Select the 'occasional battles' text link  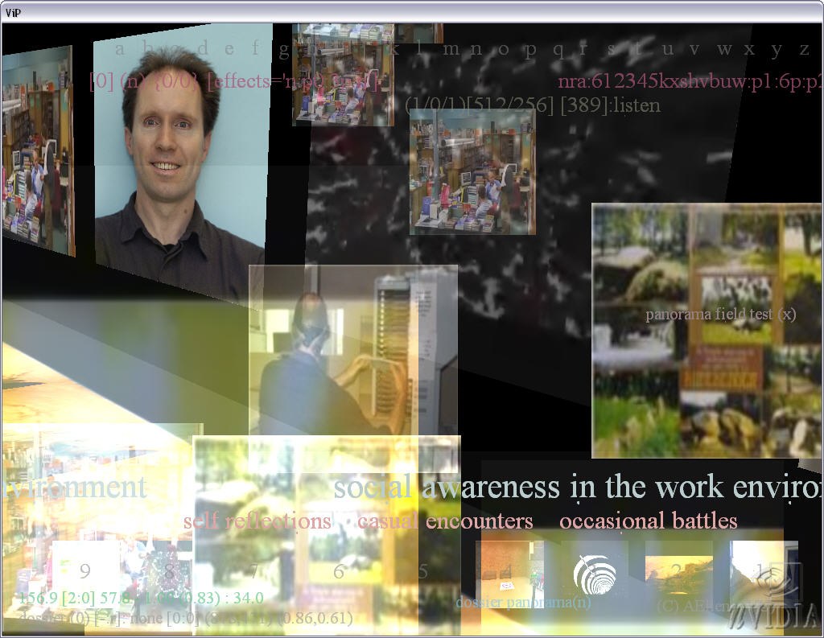(x=648, y=521)
